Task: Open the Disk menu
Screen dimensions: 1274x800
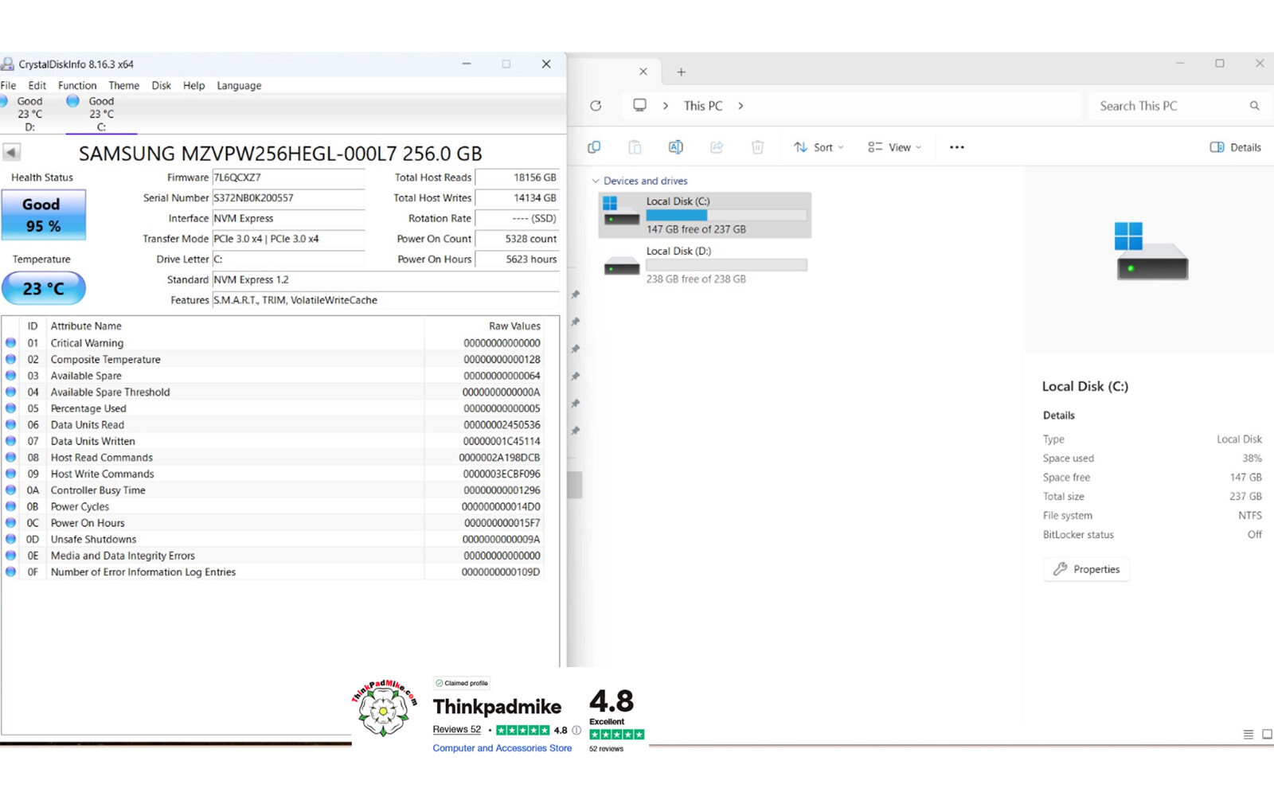Action: pyautogui.click(x=162, y=85)
